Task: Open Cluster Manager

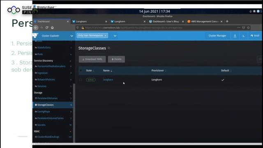Action: (217, 36)
